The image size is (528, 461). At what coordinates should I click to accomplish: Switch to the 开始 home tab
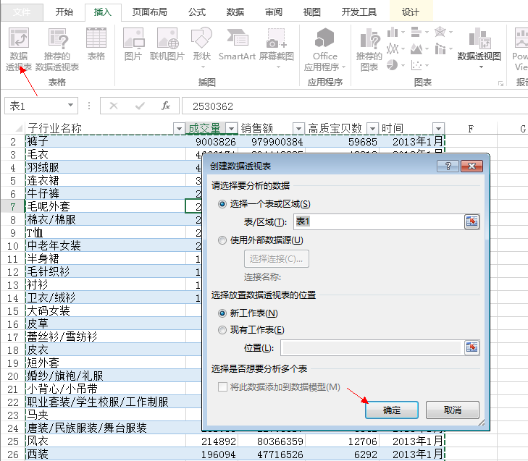64,12
